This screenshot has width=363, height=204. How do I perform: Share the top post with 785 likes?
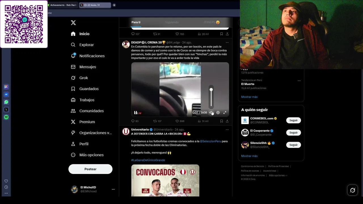tap(227, 34)
